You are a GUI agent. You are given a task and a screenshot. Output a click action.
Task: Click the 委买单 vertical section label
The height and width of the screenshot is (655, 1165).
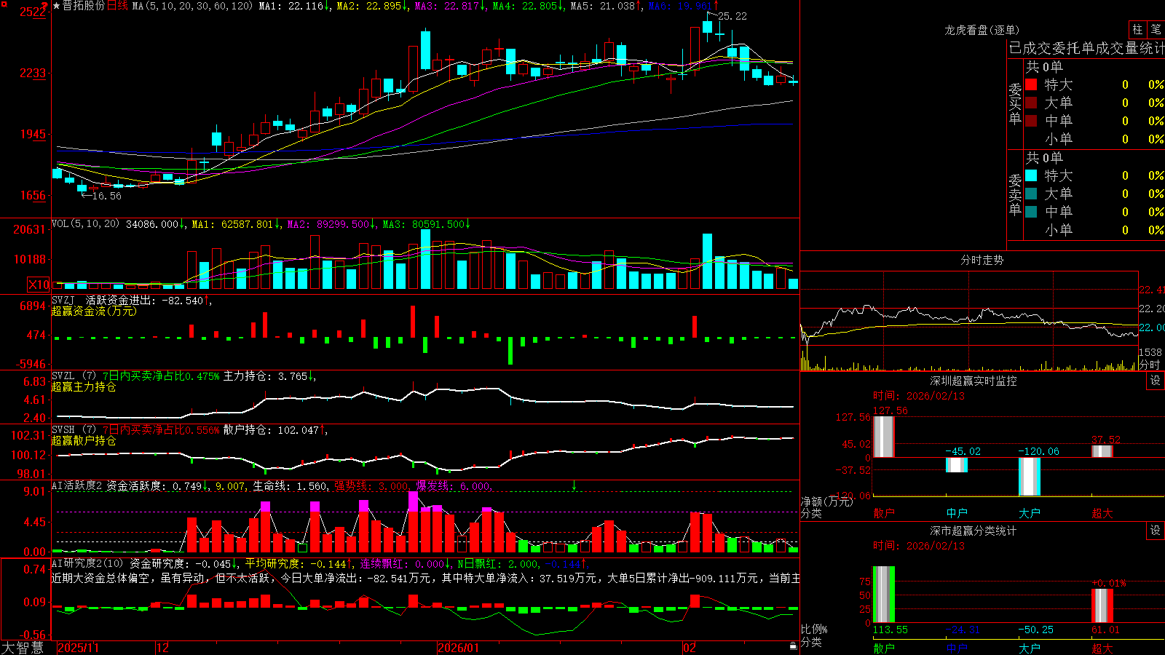click(1015, 104)
